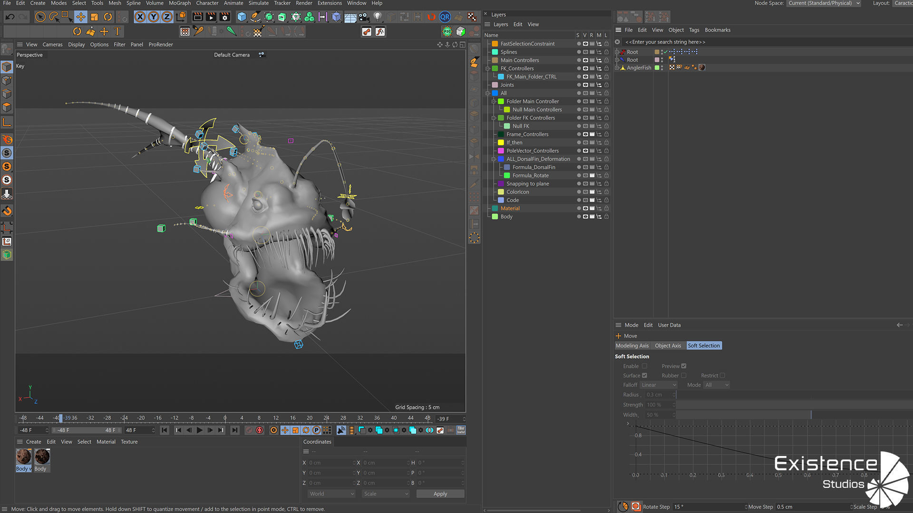Open viewport Cameras menu
This screenshot has width=913, height=513.
click(52, 45)
